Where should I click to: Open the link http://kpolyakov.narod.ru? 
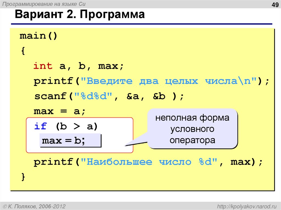[247, 206]
